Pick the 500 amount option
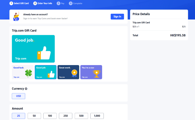 coord(81,116)
